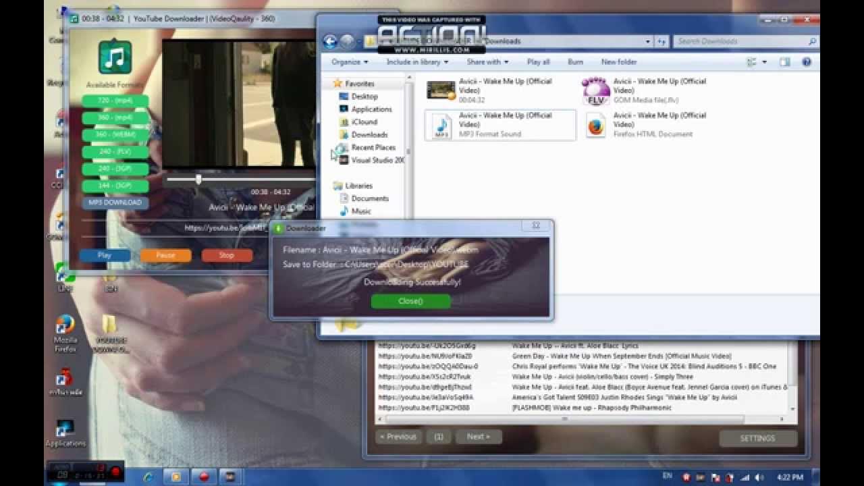Select the Avicii video file thumbnail
The height and width of the screenshot is (486, 864).
click(441, 90)
